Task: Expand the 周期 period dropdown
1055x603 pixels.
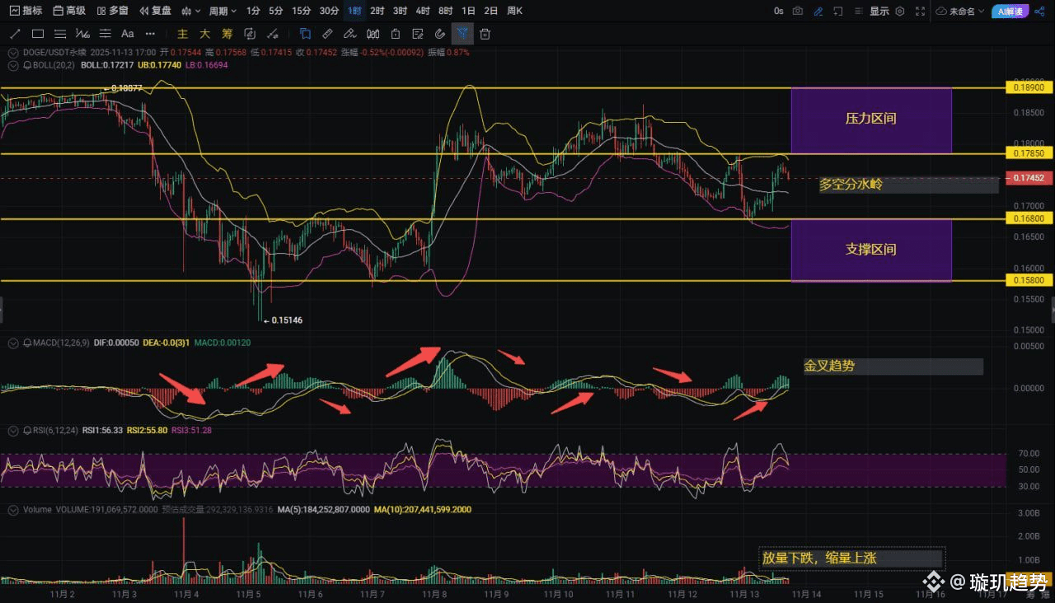Action: [223, 11]
